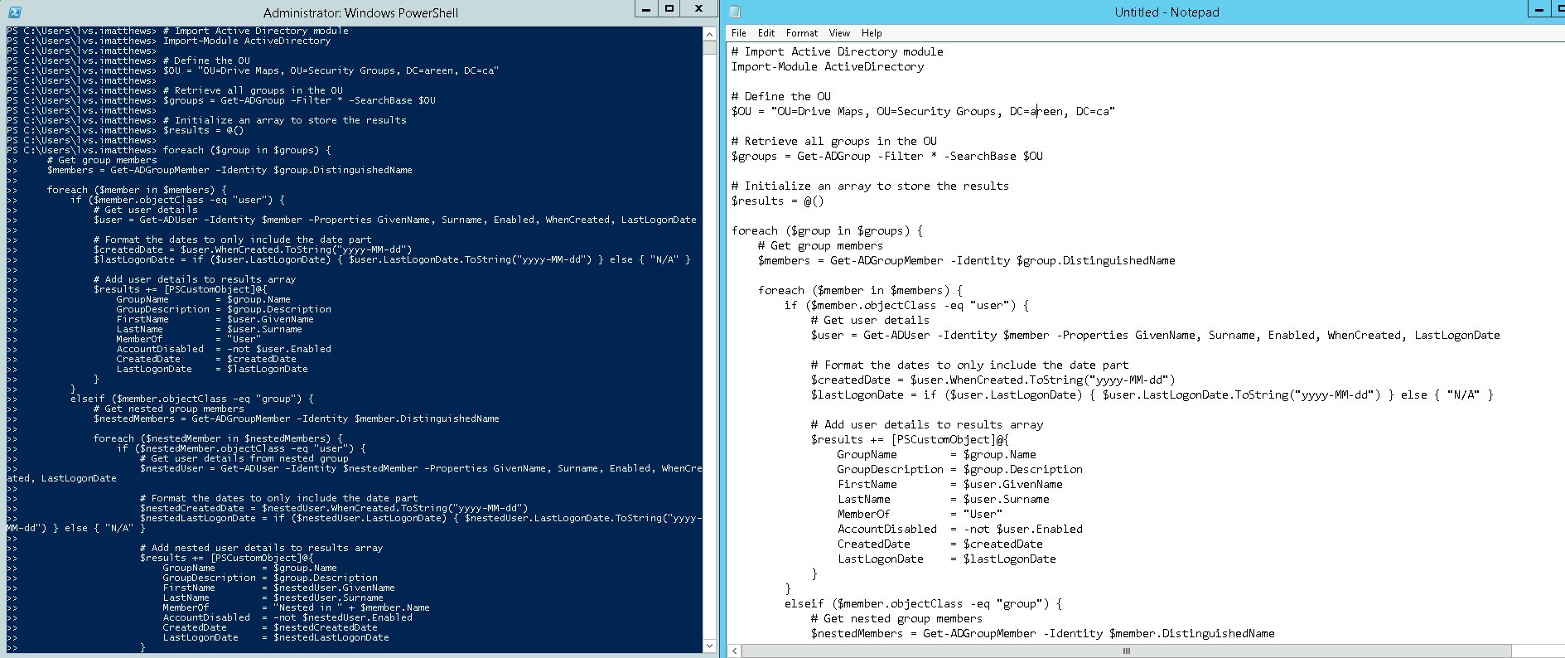1565x658 pixels.
Task: Click the PowerShell vertical scrollbar thumb
Action: coord(709,48)
